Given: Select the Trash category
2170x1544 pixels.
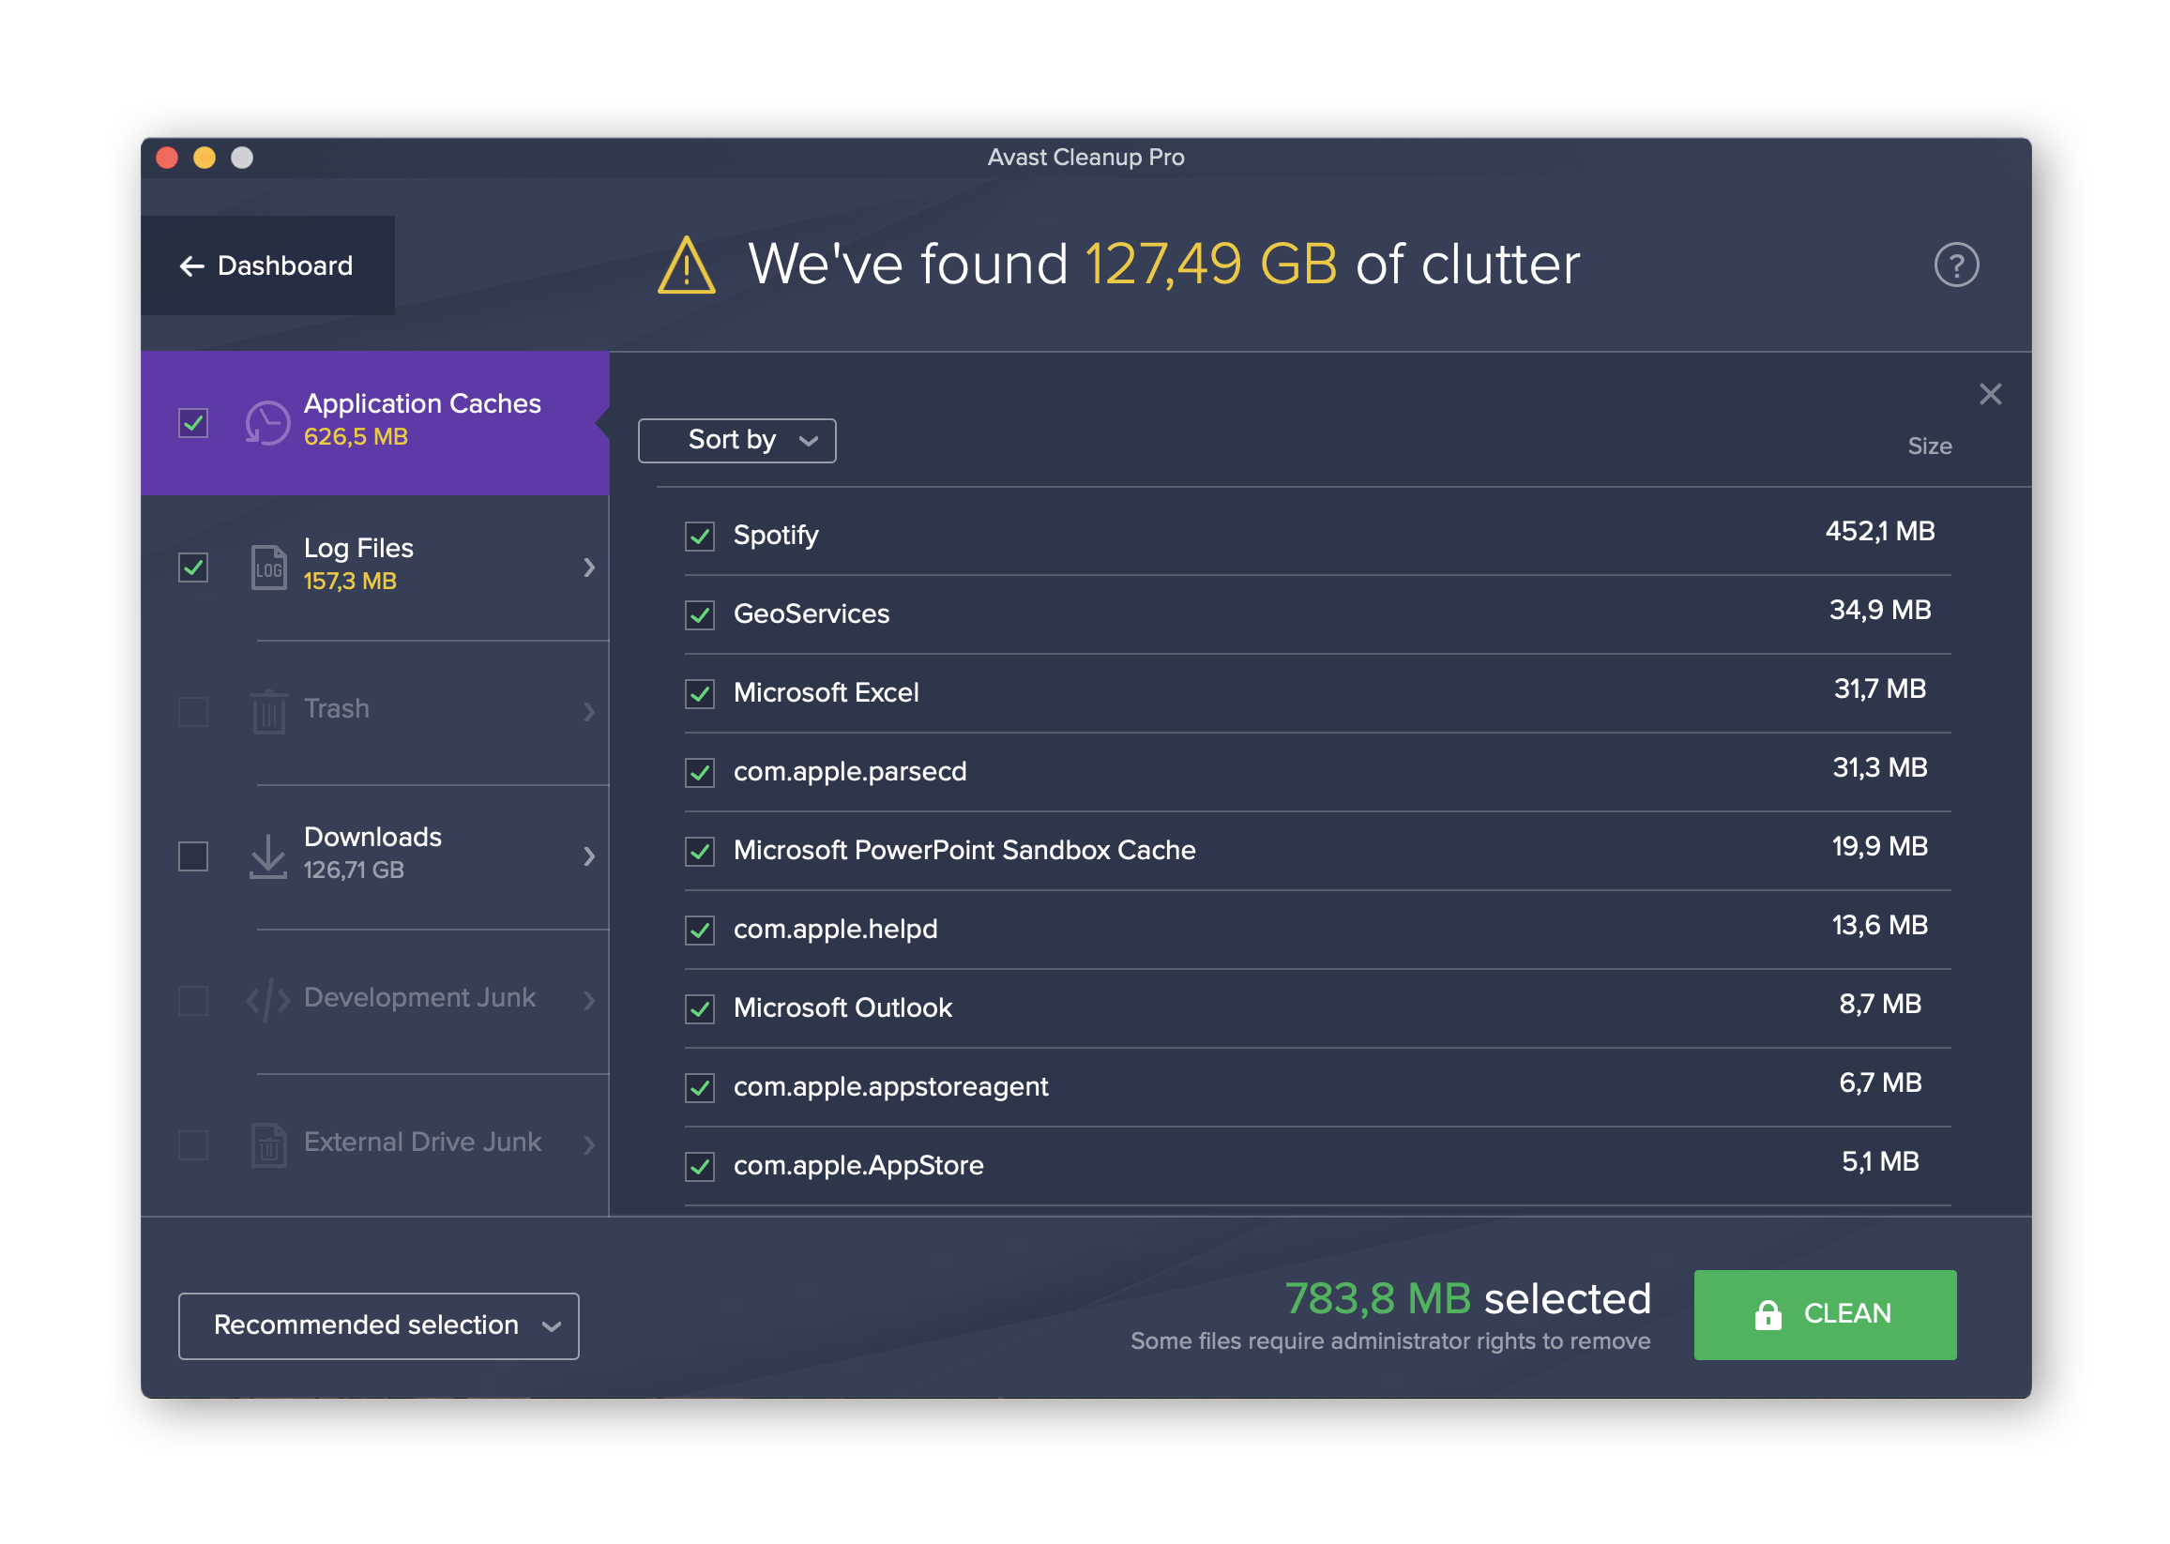Looking at the screenshot, I should [x=374, y=711].
